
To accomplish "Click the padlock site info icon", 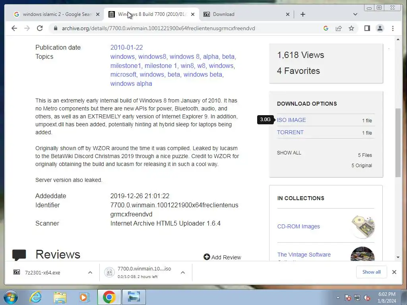I will click(55, 28).
